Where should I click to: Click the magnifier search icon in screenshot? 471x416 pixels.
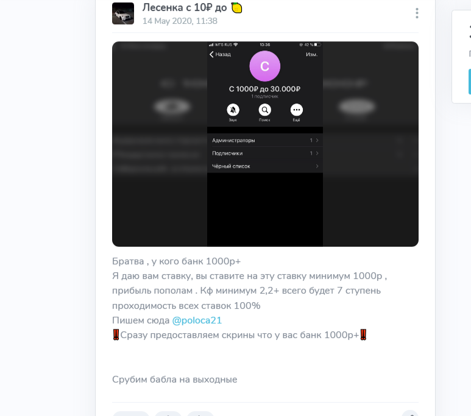264,110
